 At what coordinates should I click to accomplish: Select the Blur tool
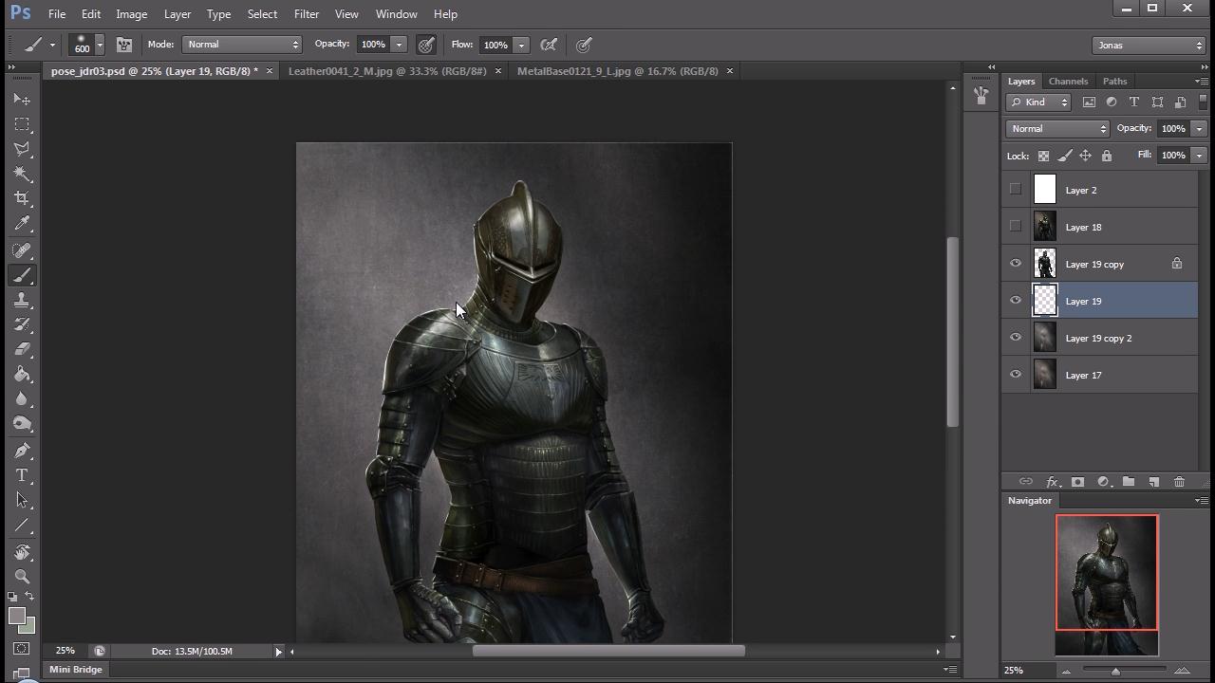[22, 398]
